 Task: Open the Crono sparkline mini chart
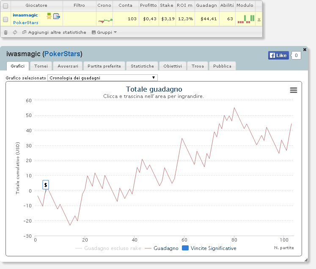tap(105, 20)
